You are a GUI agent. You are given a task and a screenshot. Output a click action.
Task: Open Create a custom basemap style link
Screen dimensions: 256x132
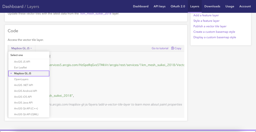(x=214, y=32)
